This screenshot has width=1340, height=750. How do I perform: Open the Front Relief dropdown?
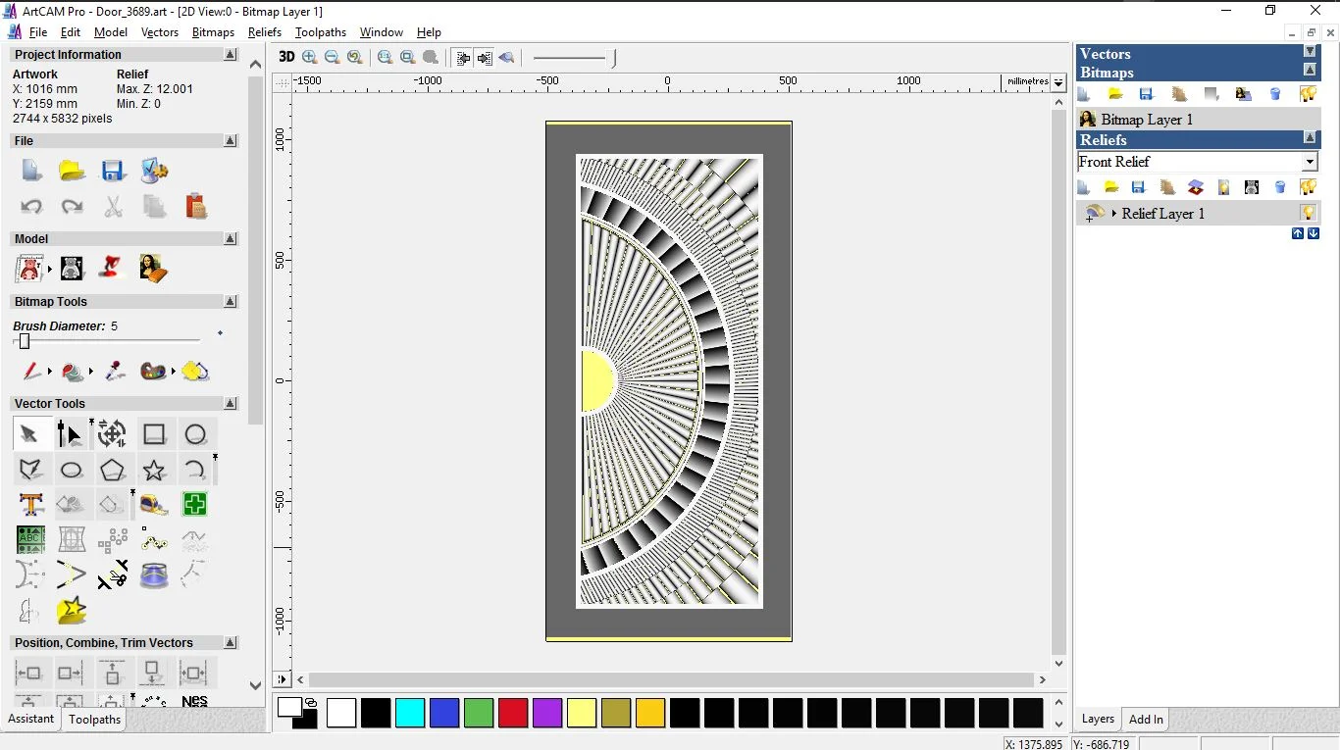pyautogui.click(x=1310, y=162)
